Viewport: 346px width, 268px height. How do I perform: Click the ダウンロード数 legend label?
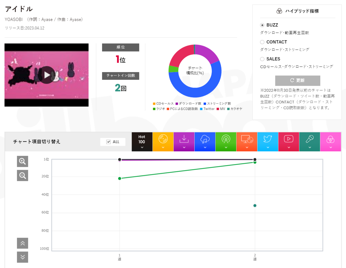click(190, 104)
